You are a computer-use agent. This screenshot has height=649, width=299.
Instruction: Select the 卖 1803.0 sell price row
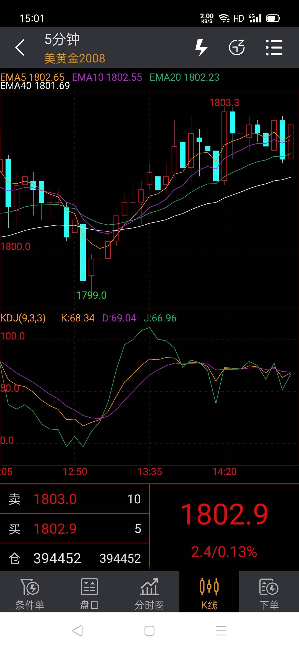point(75,499)
